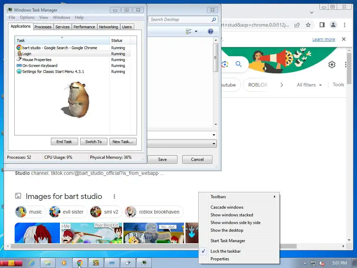
Task: Open the File menu in Task Manager
Action: pyautogui.click(x=12, y=17)
